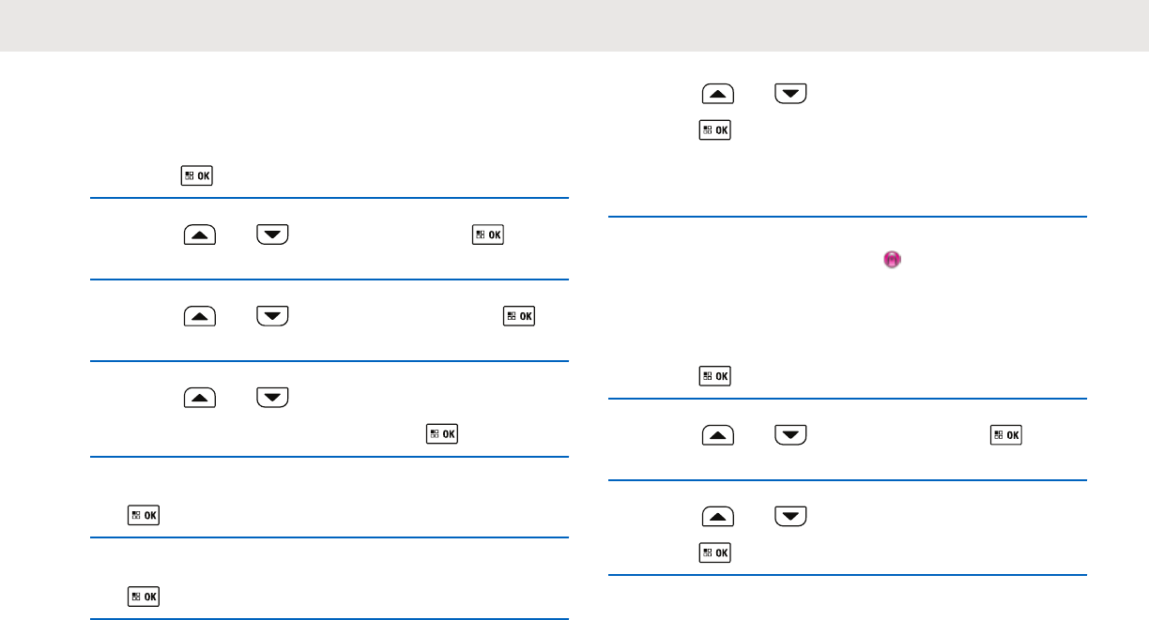This screenshot has height=620, width=1149.
Task: Click the topmost OK key icon in left column
Action: [x=198, y=177]
